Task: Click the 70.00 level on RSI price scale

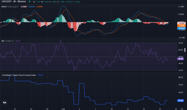Action: click(181, 43)
